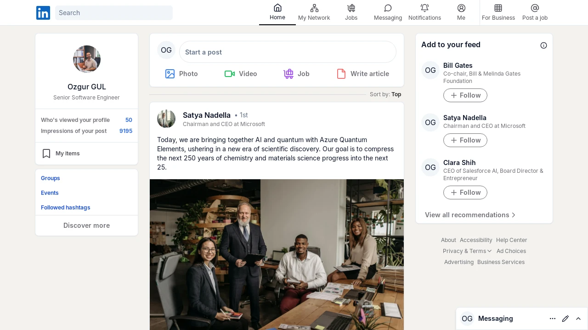Image resolution: width=588 pixels, height=330 pixels.
Task: Open Ozgur GUL profile name link
Action: [87, 87]
